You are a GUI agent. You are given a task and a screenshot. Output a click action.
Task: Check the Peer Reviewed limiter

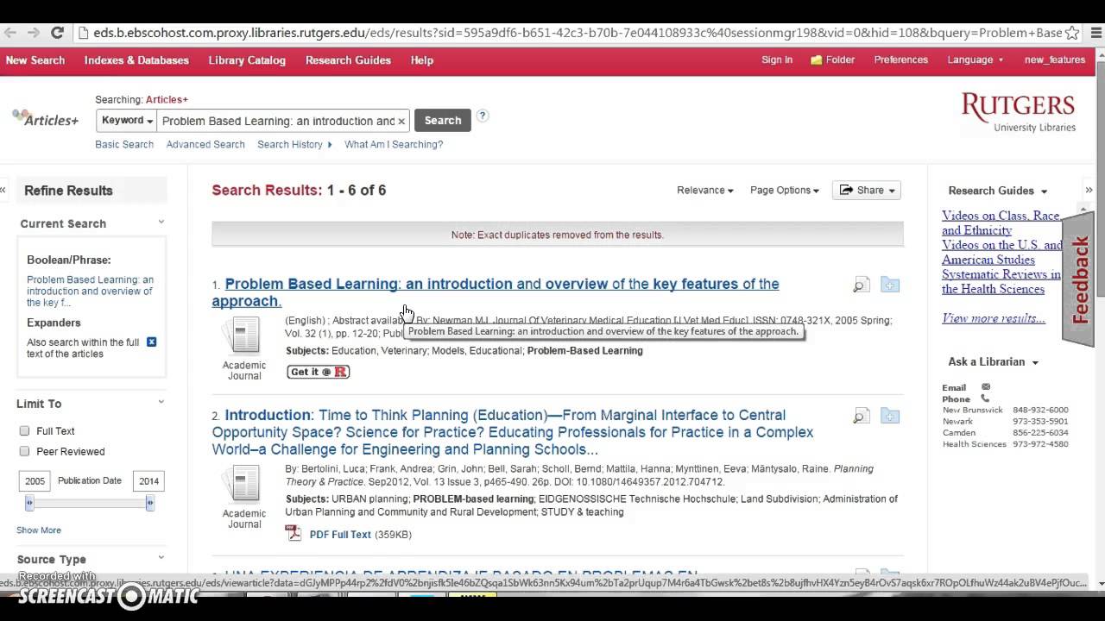(24, 451)
